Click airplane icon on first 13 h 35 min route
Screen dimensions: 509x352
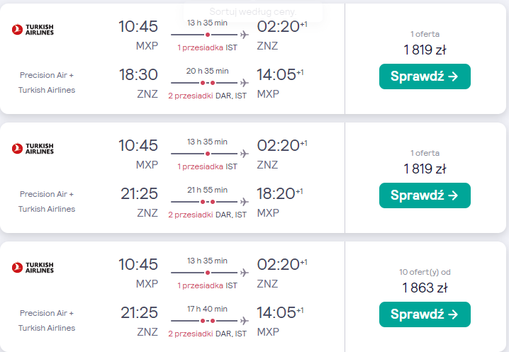click(245, 35)
